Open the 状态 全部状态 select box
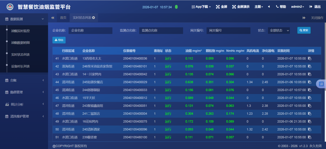326x149 pixels. click(x=279, y=30)
